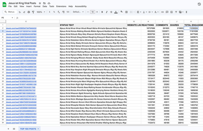203x131 pixels.
Task: Click the Add sheet plus button
Action: click(x=8, y=129)
